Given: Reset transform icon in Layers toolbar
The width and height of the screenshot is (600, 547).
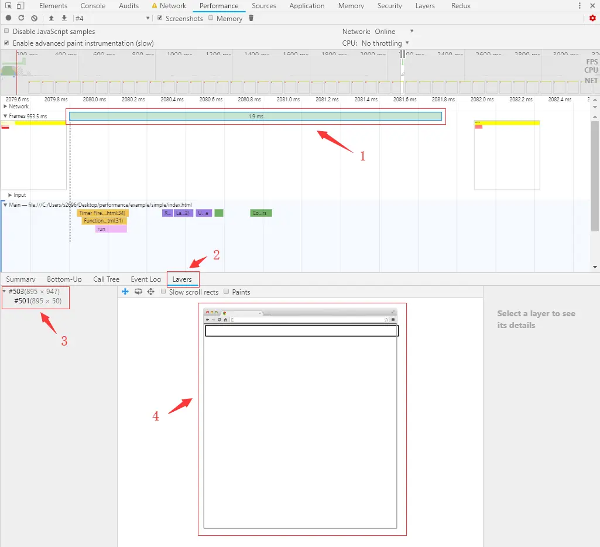Looking at the screenshot, I should tap(151, 292).
